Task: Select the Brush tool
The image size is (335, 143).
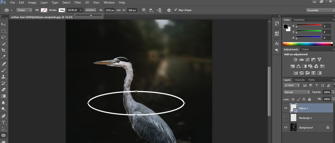Action: tap(4, 70)
